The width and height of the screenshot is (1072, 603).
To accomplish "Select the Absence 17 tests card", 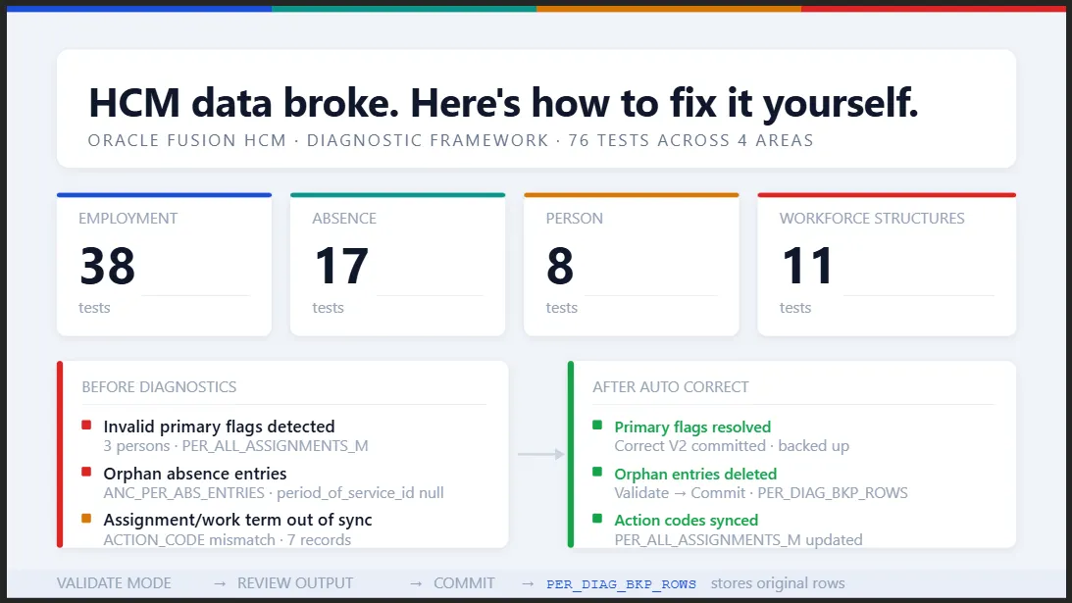I will click(398, 265).
